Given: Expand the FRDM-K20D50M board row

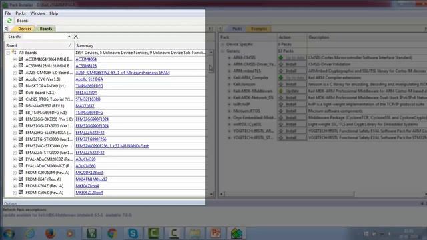Looking at the screenshot, I should click(x=15, y=173).
